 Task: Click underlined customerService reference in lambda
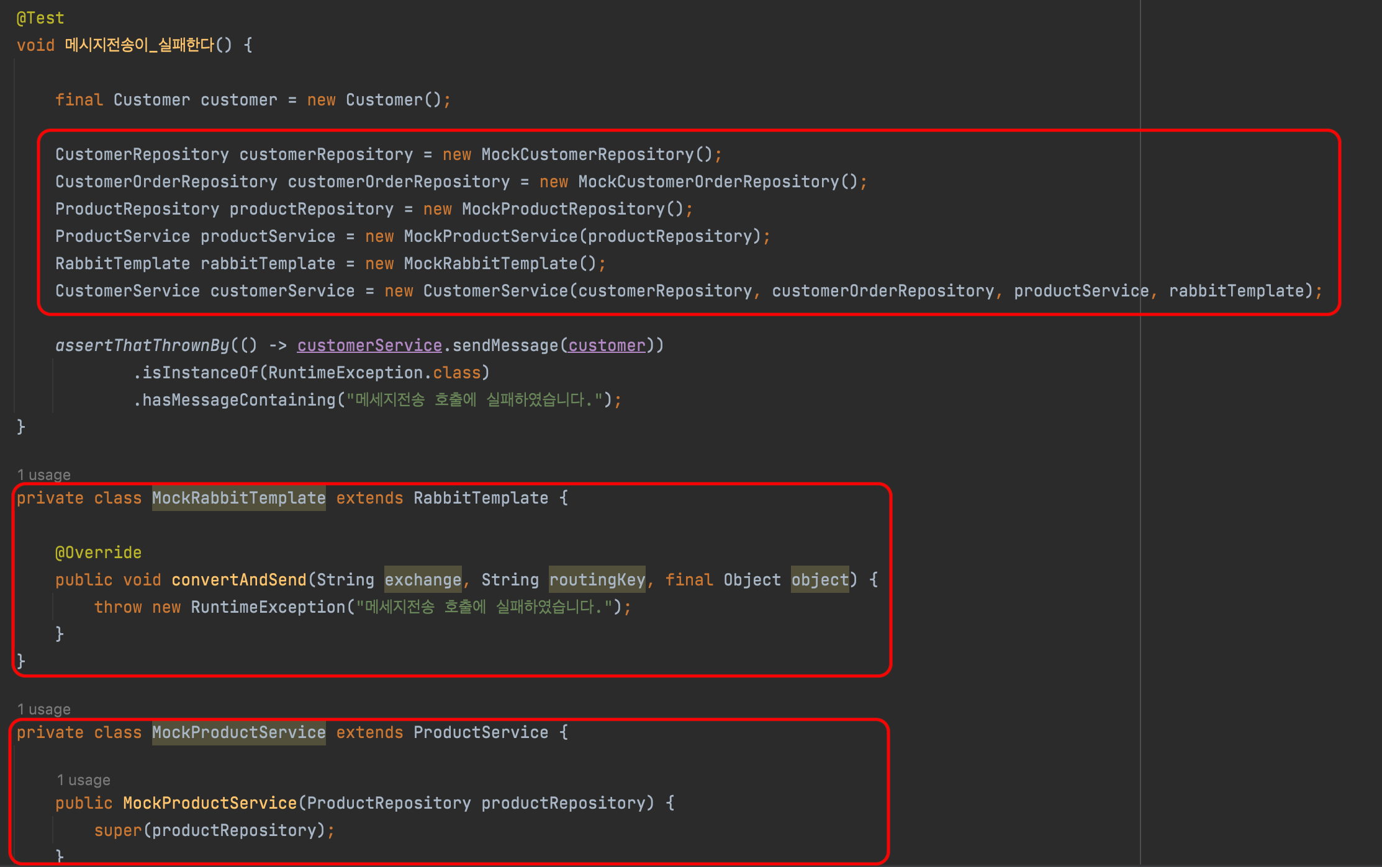(x=369, y=345)
